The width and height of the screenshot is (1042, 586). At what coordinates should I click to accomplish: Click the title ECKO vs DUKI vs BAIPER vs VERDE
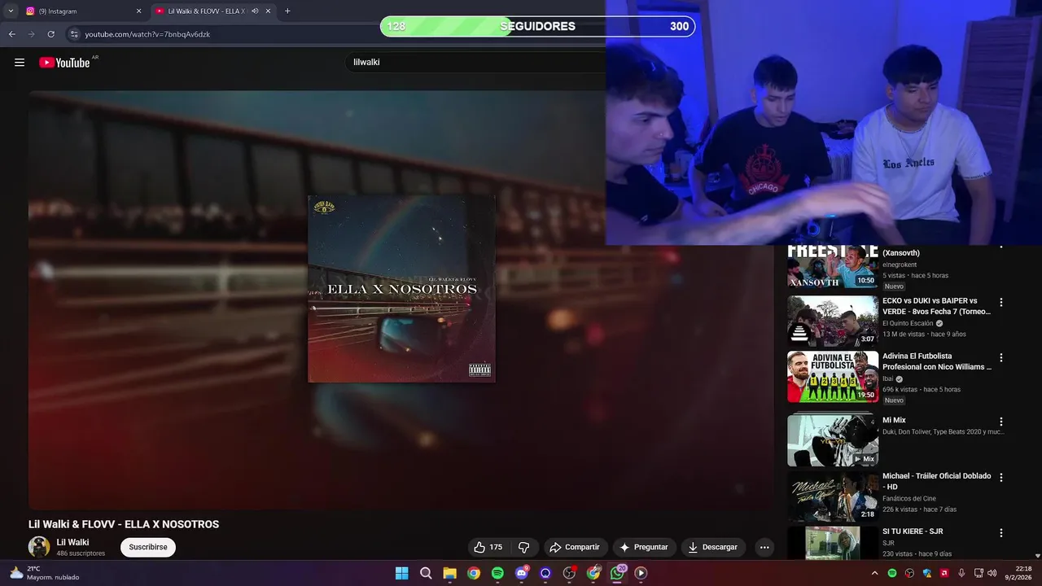(x=937, y=306)
